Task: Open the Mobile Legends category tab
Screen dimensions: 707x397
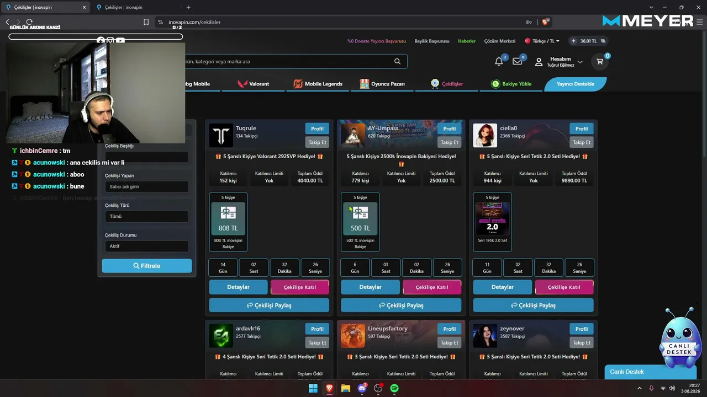Action: point(318,84)
